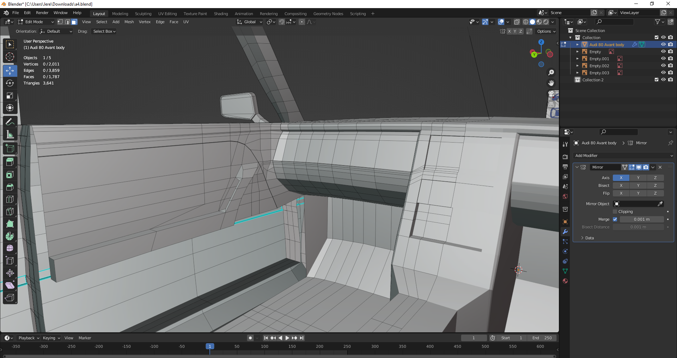Select the Annotate tool
The image size is (677, 358).
click(10, 122)
